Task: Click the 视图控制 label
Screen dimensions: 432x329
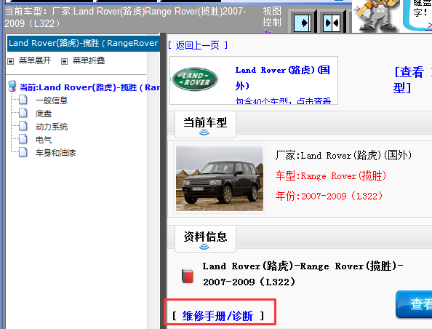Action: [x=272, y=17]
